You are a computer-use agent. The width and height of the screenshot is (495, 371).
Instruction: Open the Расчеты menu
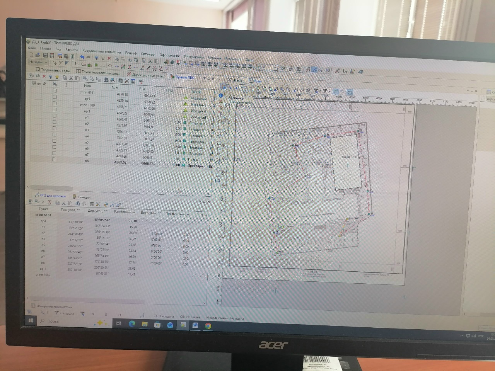(x=72, y=49)
